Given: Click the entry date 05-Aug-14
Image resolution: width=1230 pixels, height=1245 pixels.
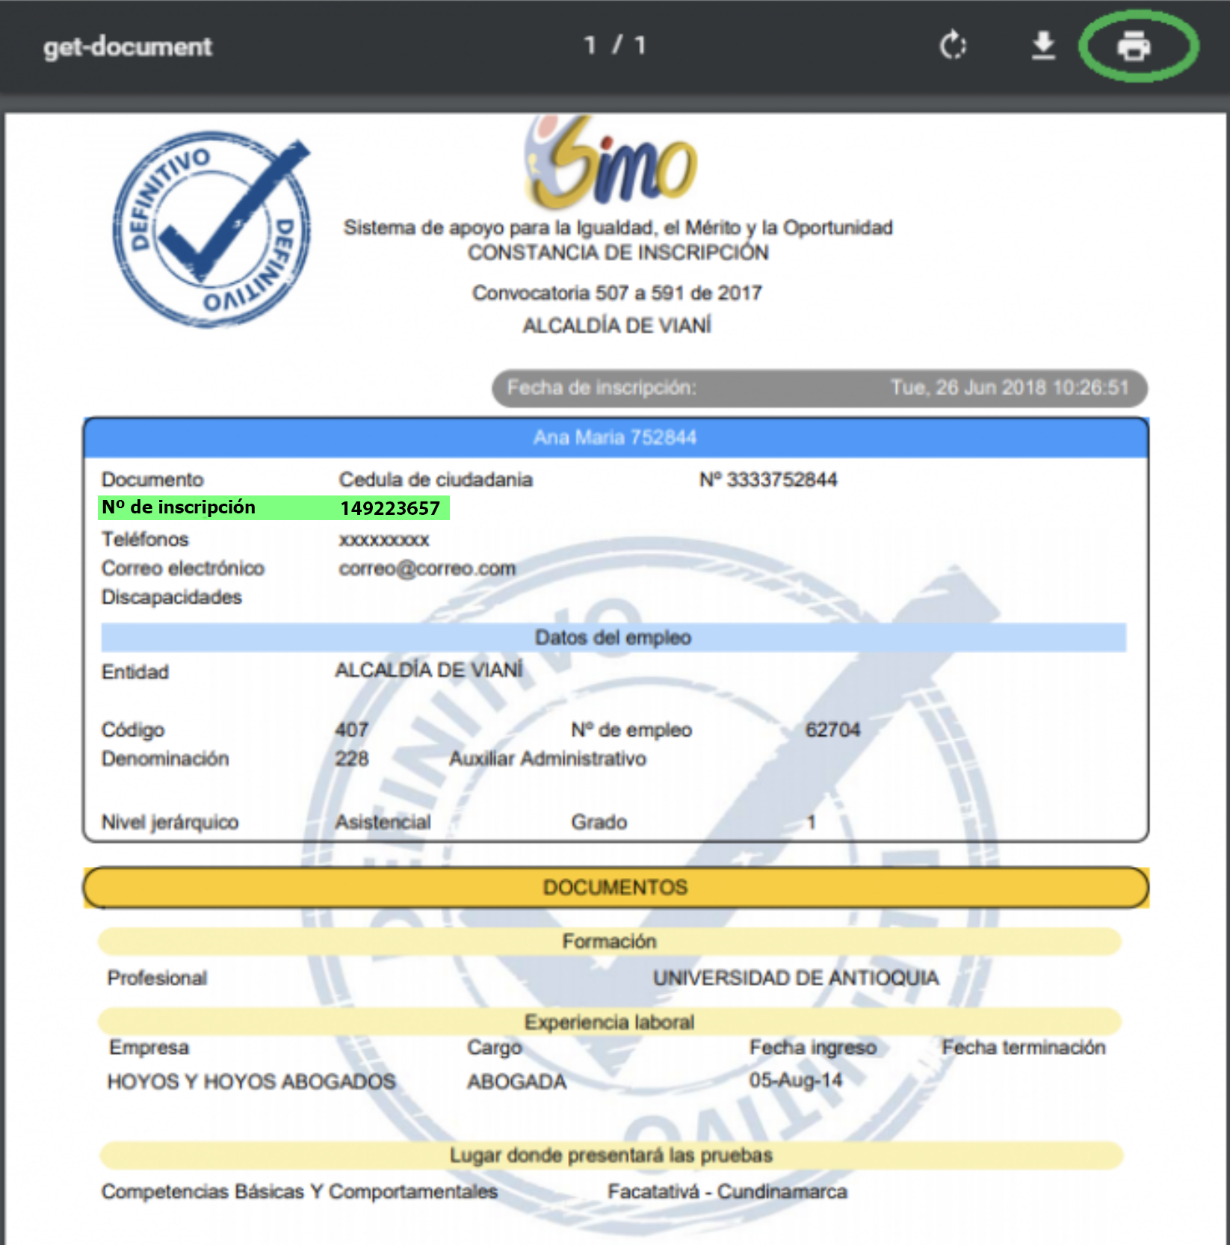Looking at the screenshot, I should click(x=796, y=1081).
